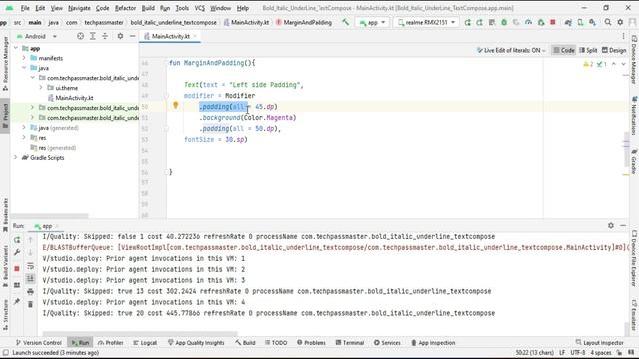639x359 pixels.
Task: Click Attach Debugger to Android Process icon
Action: [x=541, y=22]
